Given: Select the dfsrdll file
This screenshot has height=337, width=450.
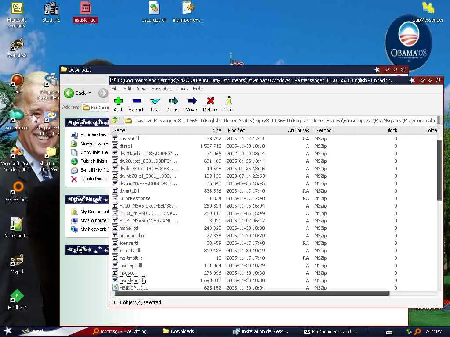Looking at the screenshot, I should tap(126, 146).
